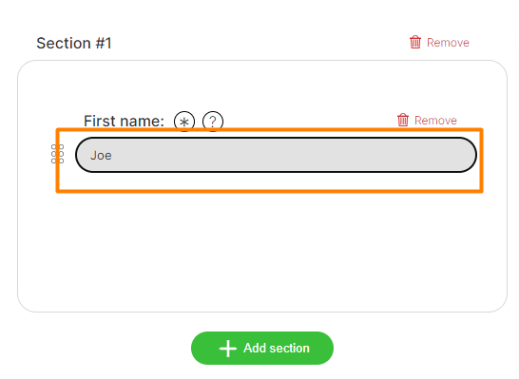Select the Section #1 heading text
This screenshot has height=379, width=519.
[x=74, y=44]
